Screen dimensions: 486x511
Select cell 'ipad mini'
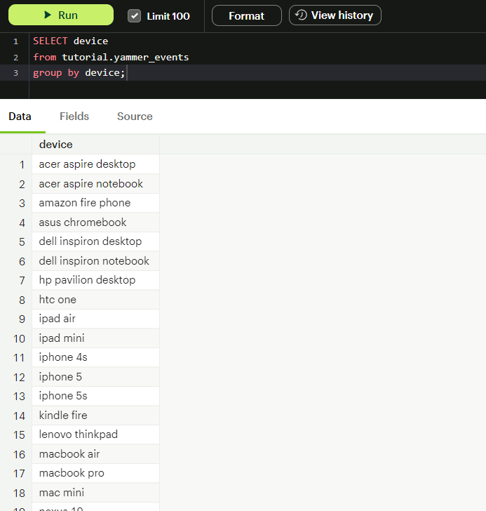coord(95,338)
